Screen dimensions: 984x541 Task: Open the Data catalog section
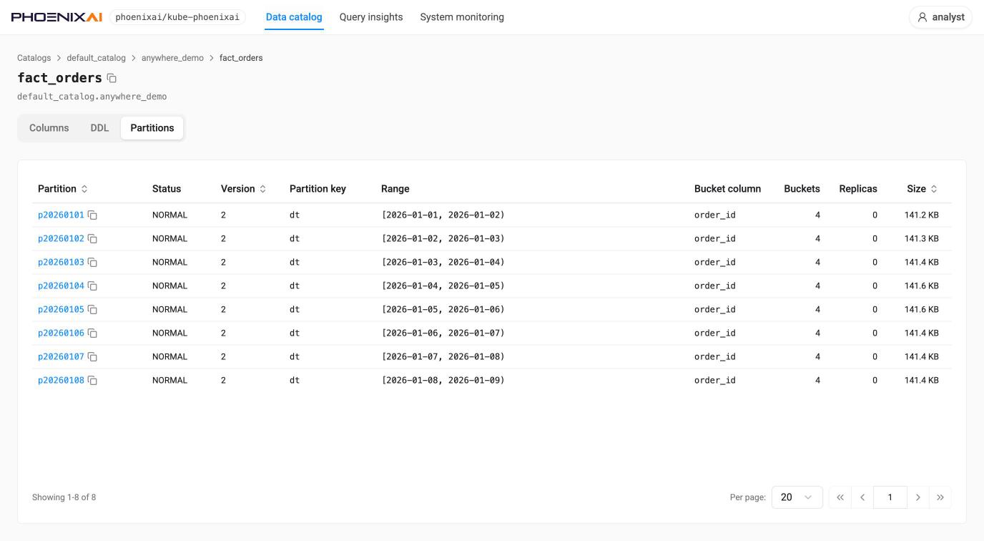point(294,17)
